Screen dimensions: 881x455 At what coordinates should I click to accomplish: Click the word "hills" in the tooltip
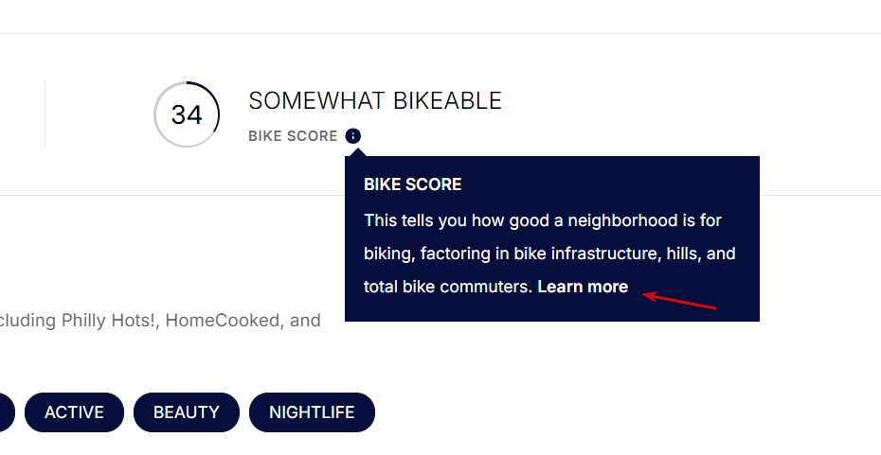click(x=683, y=254)
